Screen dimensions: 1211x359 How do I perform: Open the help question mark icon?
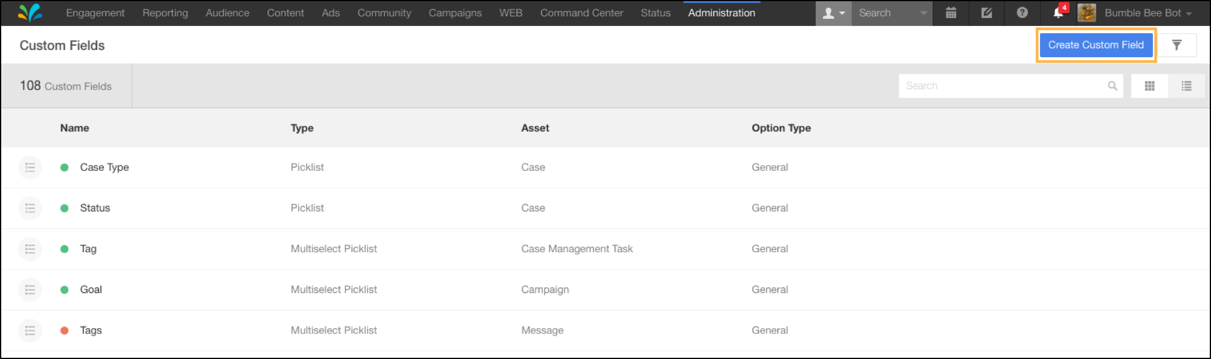coord(1022,13)
